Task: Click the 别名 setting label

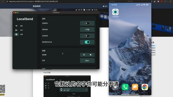Action: click(x=44, y=60)
